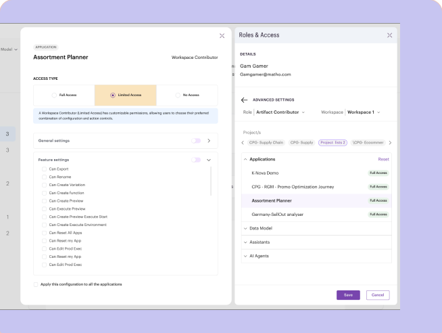Check the Can Export checkbox
The image size is (442, 333).
(x=44, y=169)
